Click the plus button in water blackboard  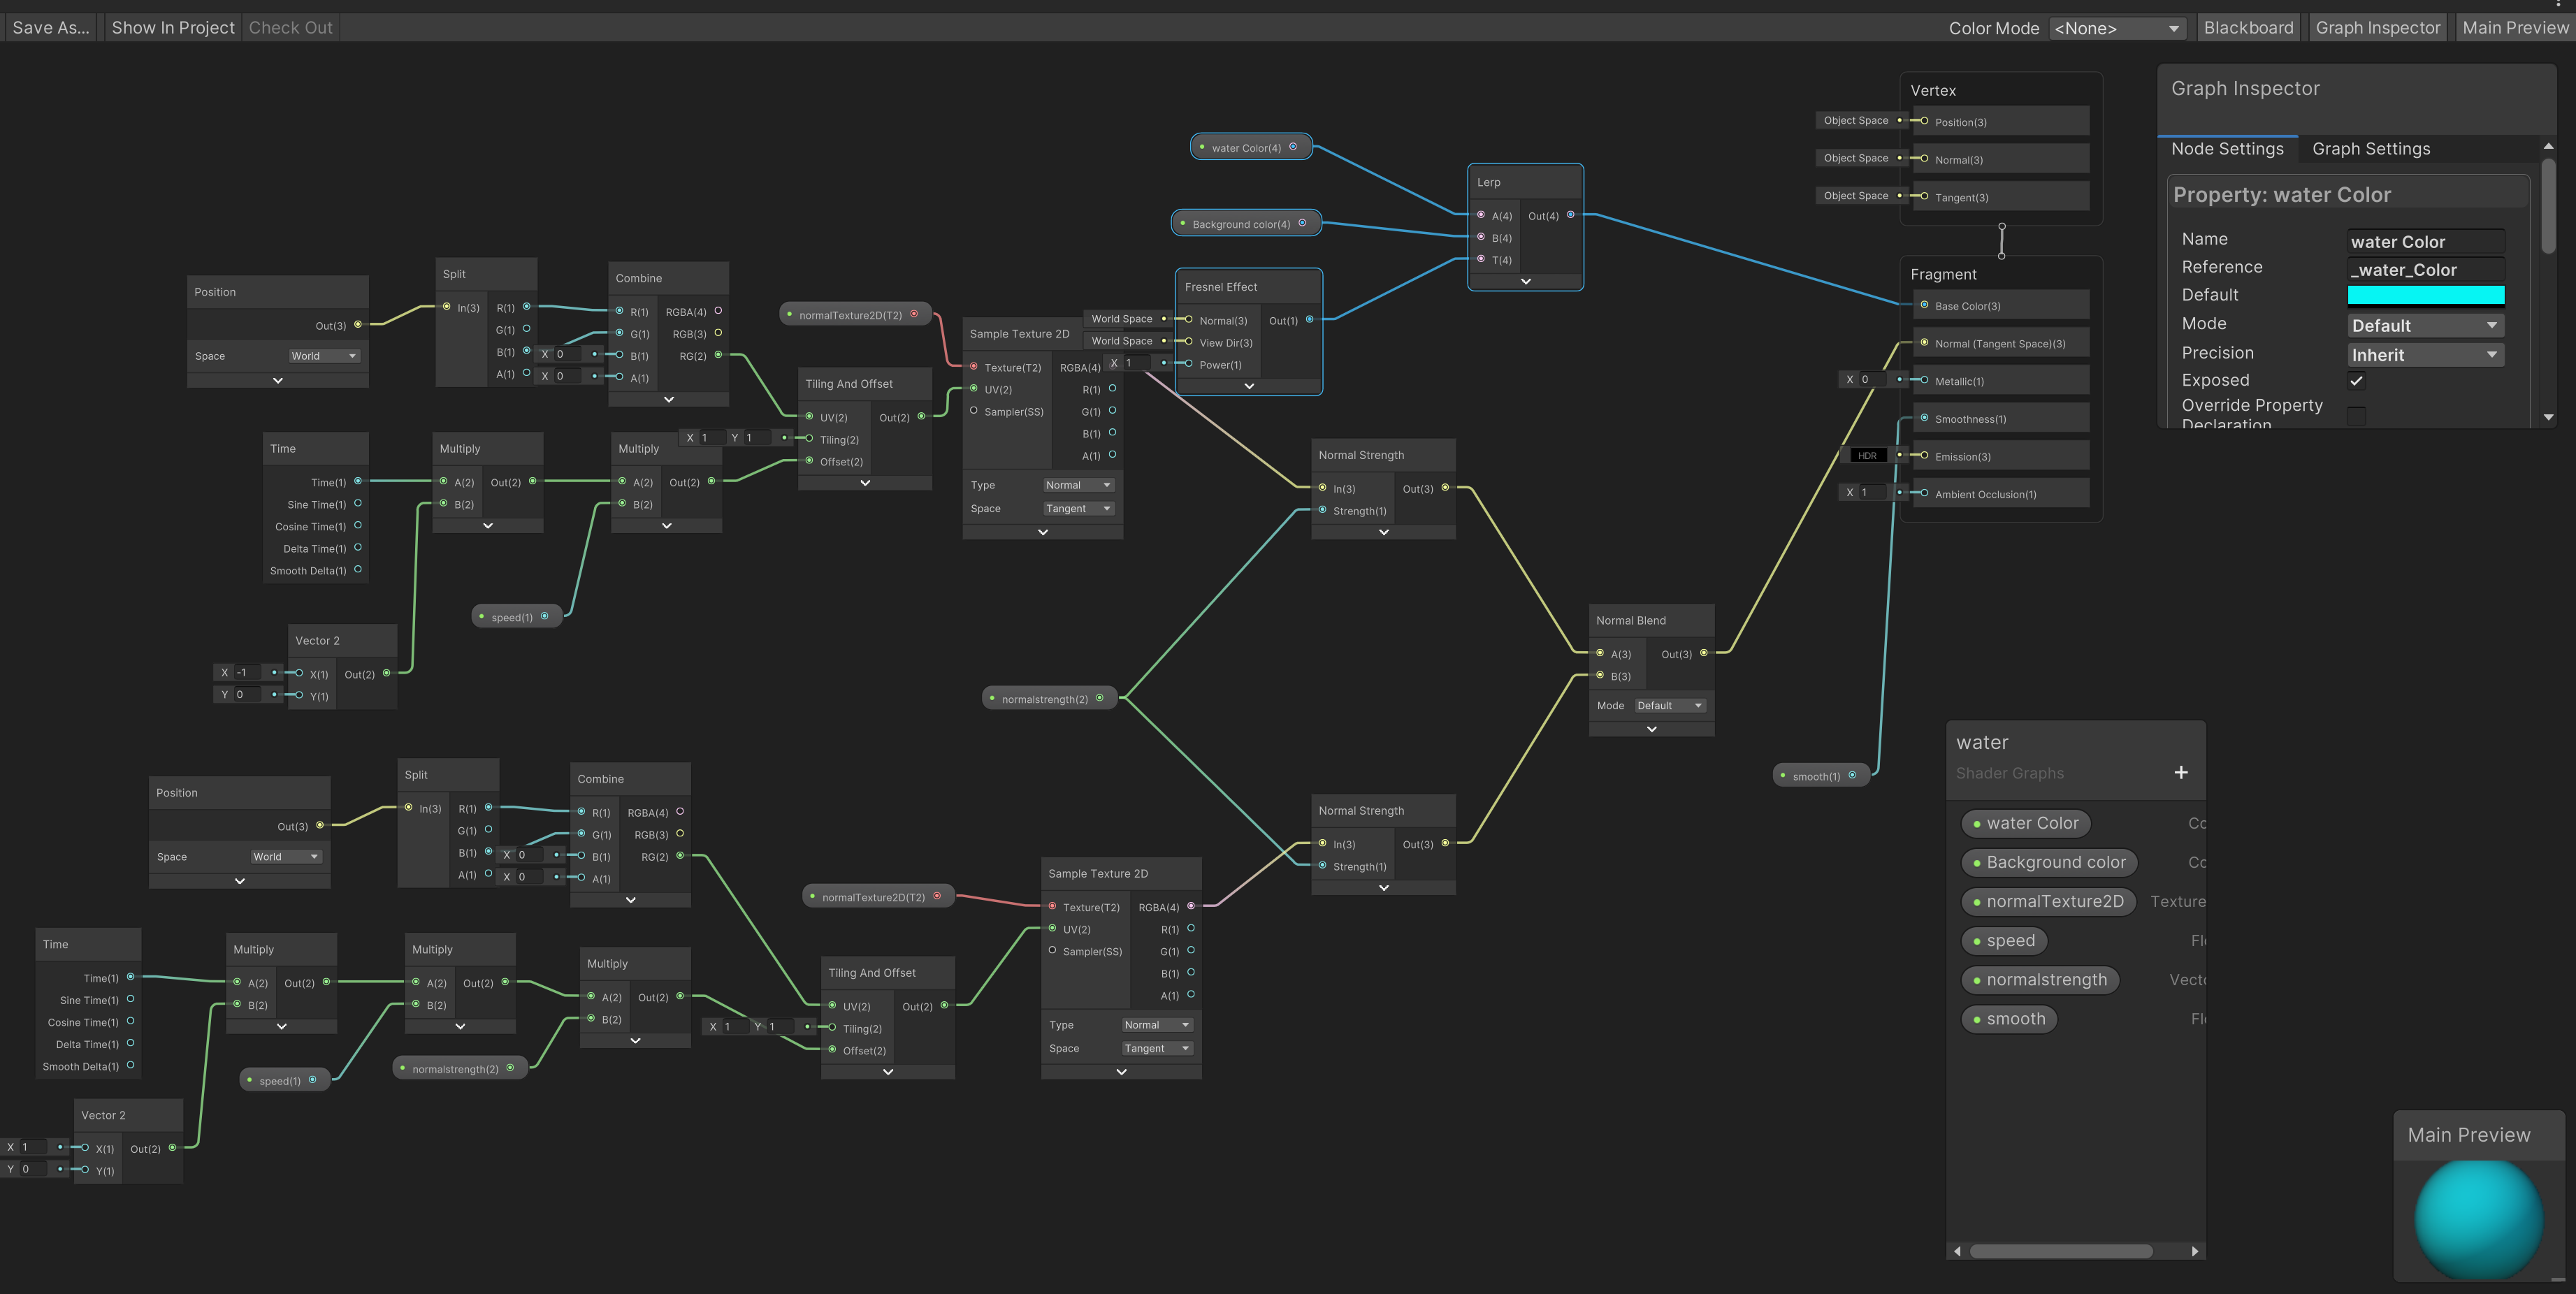[x=2180, y=772]
